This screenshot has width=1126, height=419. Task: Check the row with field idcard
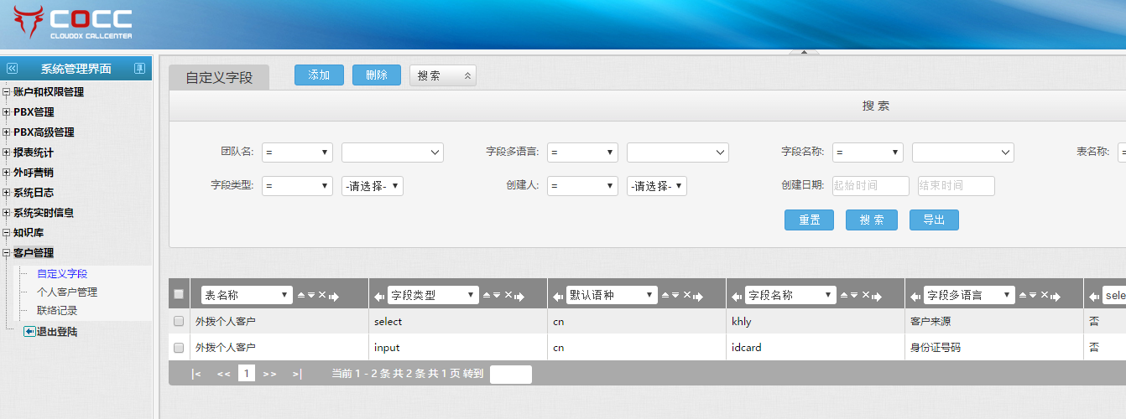point(179,347)
